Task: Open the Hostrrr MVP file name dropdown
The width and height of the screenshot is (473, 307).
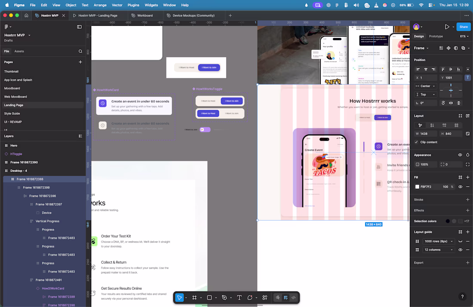Action: 29,35
